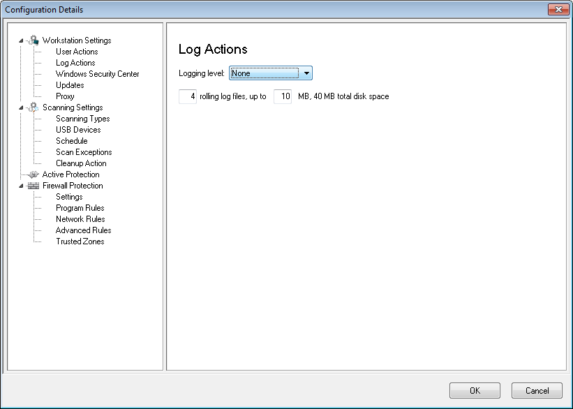Open Advanced Rules page
573x409 pixels.
83,230
